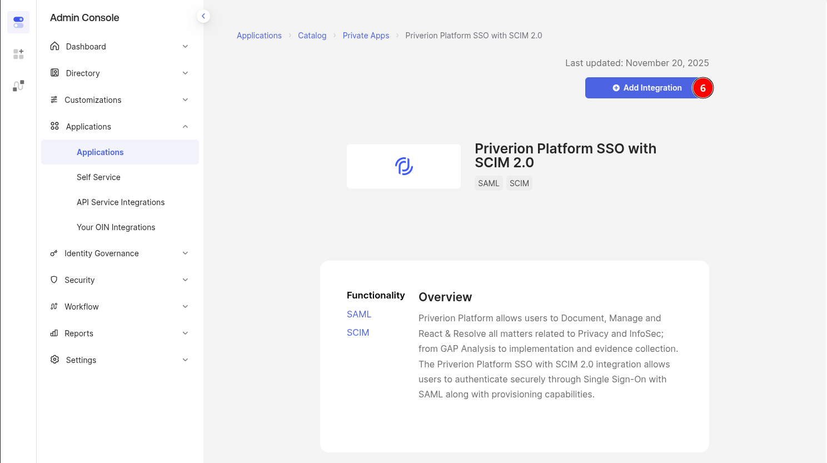Expand the Identity Governance chevron
Image resolution: width=827 pixels, height=463 pixels.
pyautogui.click(x=185, y=253)
